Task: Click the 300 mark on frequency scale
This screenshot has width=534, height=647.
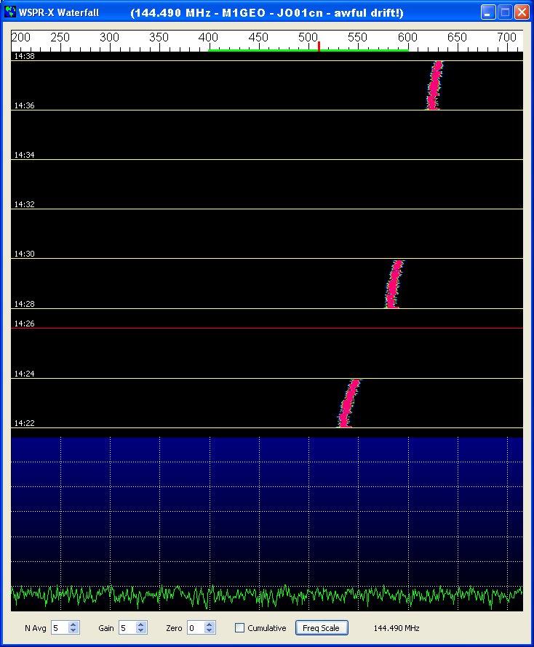Action: click(109, 37)
